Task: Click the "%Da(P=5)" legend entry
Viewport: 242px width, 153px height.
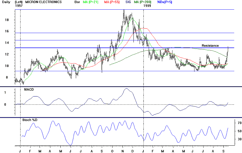Action: pyautogui.click(x=165, y=2)
